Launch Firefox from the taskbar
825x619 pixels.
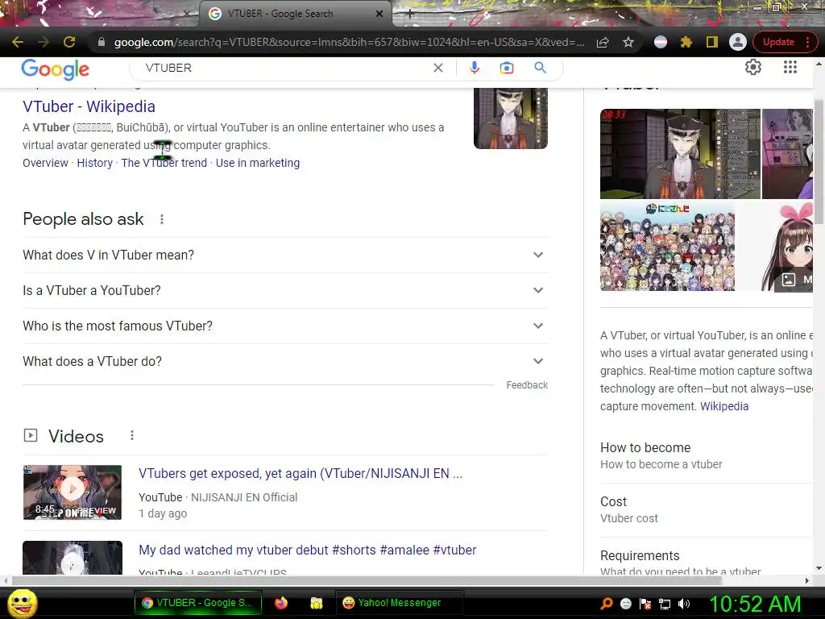tap(281, 603)
